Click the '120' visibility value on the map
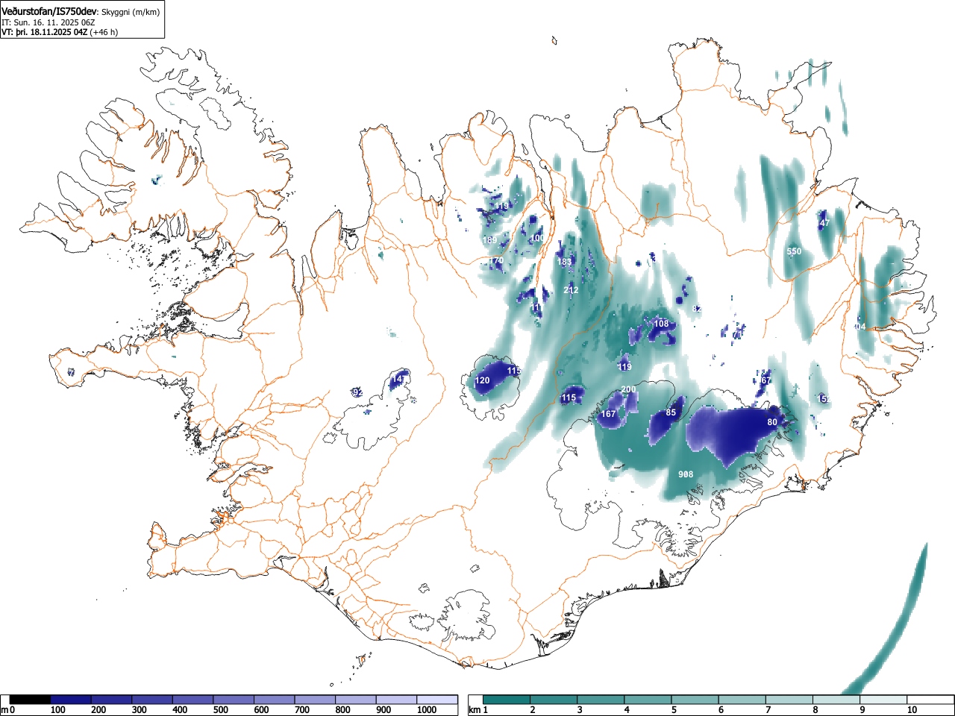This screenshot has height=716, width=955. pos(483,381)
